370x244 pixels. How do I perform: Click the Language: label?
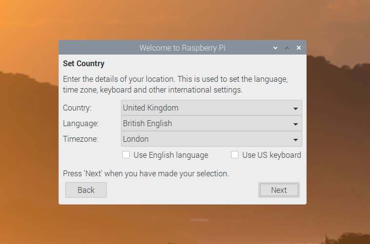pyautogui.click(x=81, y=124)
